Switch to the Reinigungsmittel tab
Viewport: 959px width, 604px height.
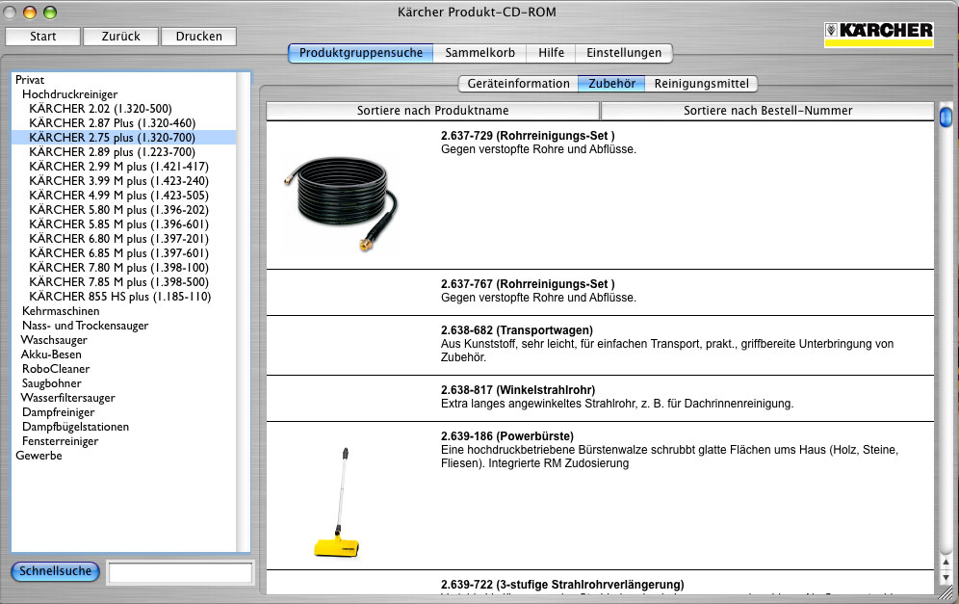tap(702, 83)
